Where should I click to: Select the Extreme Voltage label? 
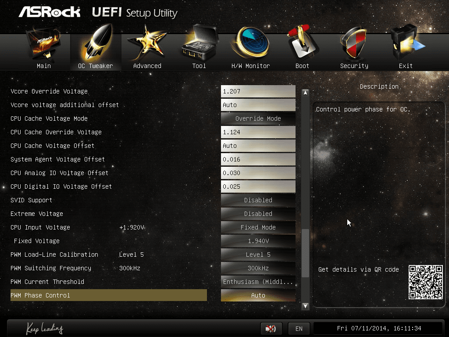(x=37, y=214)
